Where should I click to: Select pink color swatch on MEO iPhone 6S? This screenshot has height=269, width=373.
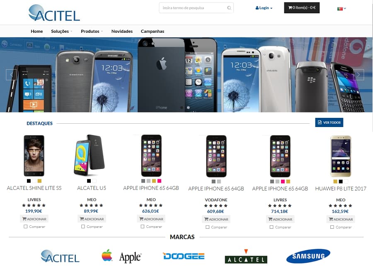[160, 181]
